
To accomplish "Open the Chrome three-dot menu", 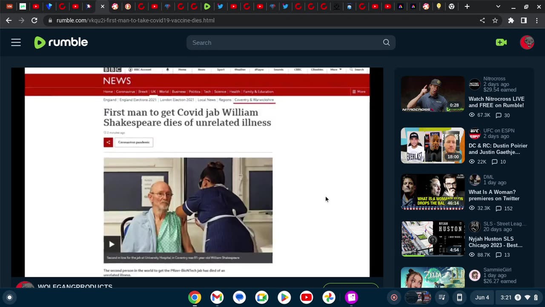I will pos(536,20).
